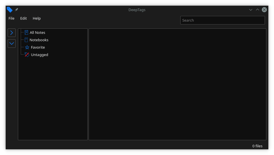The image size is (274, 155).
Task: Click the Favorite star icon
Action: click(27, 47)
